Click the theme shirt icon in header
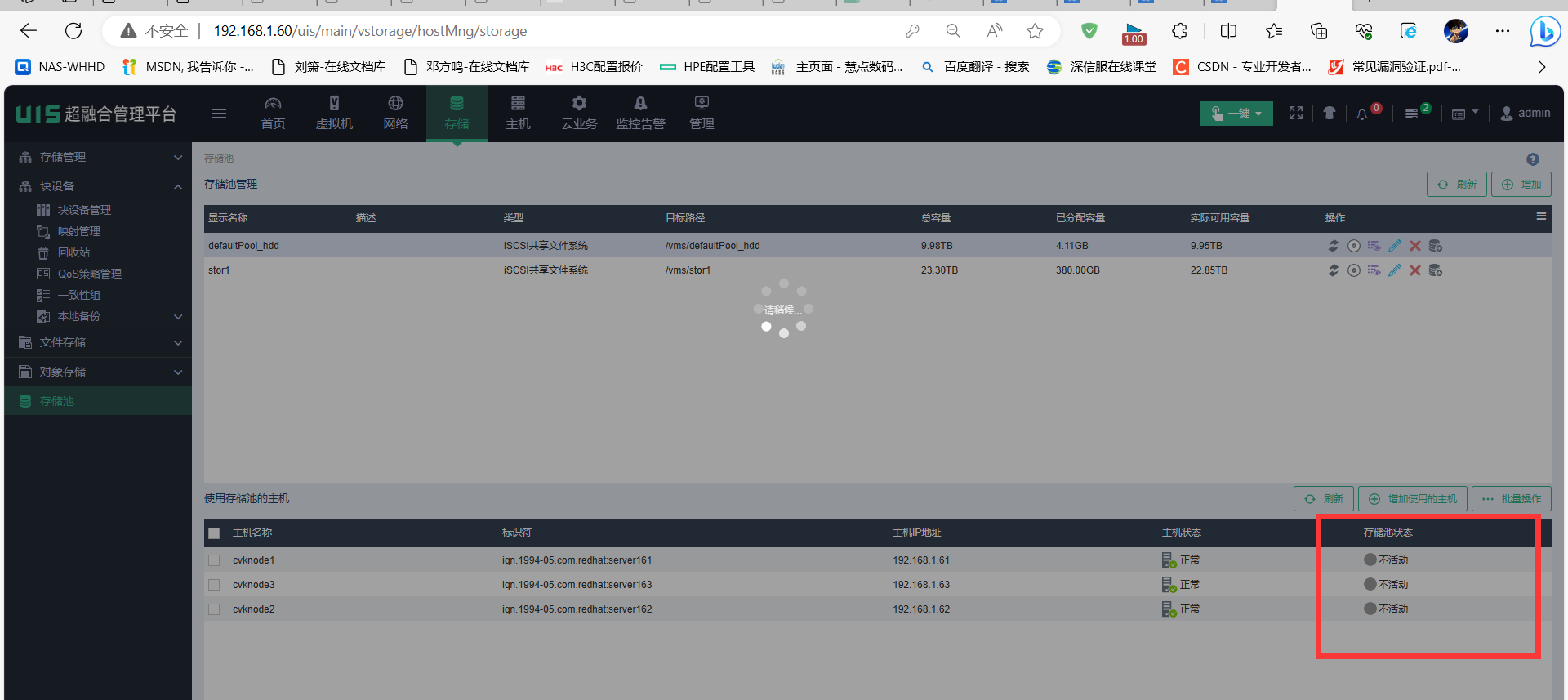This screenshot has height=700, width=1568. (x=1330, y=114)
